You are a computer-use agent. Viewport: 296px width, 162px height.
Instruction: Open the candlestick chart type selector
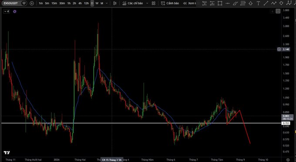pos(115,3)
